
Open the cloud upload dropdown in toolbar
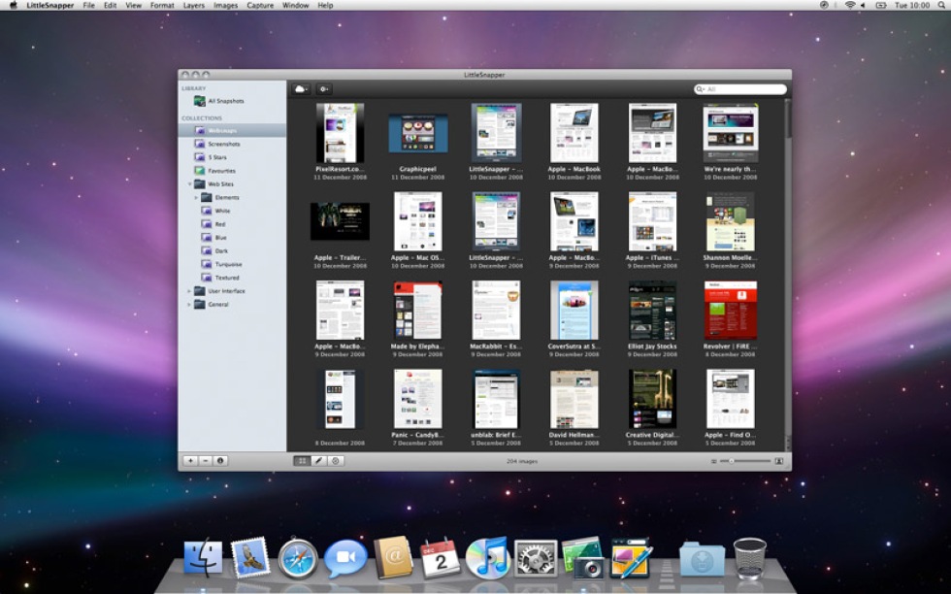click(301, 89)
